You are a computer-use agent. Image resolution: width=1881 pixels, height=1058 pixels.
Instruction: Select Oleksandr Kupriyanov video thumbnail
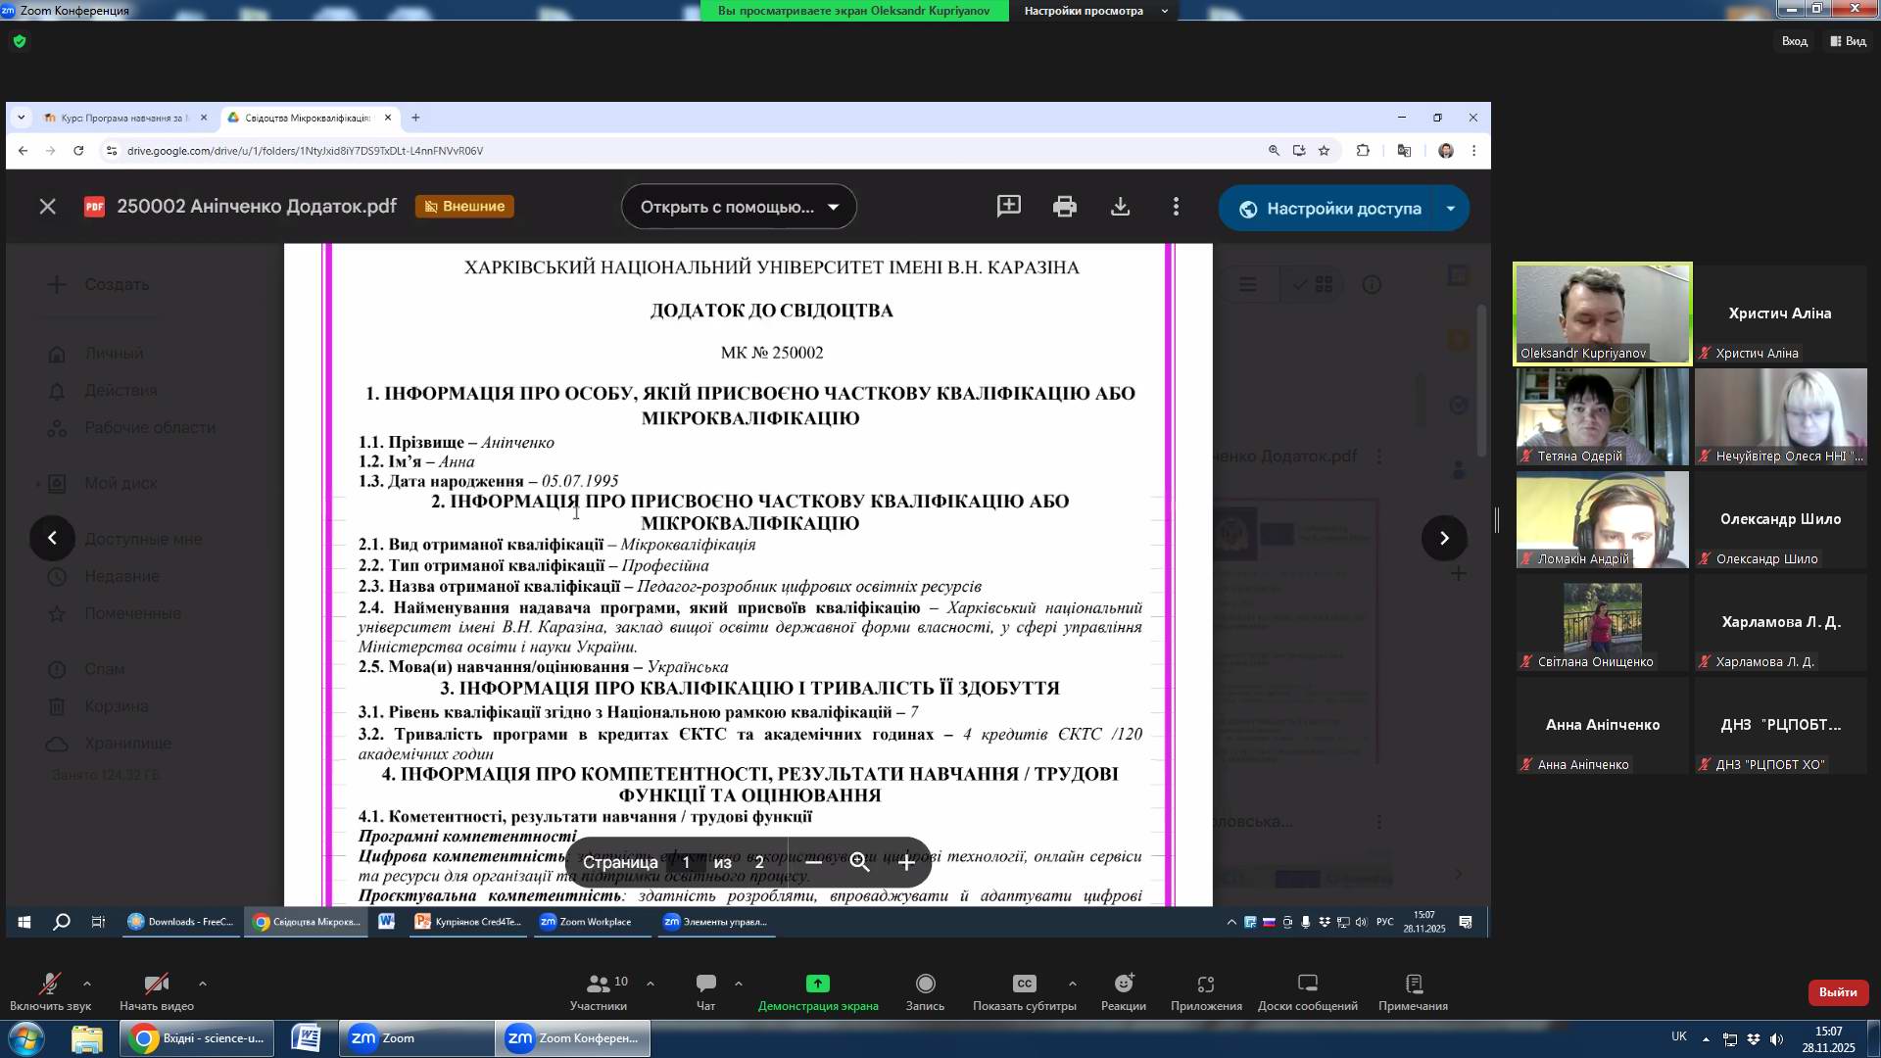(1602, 313)
